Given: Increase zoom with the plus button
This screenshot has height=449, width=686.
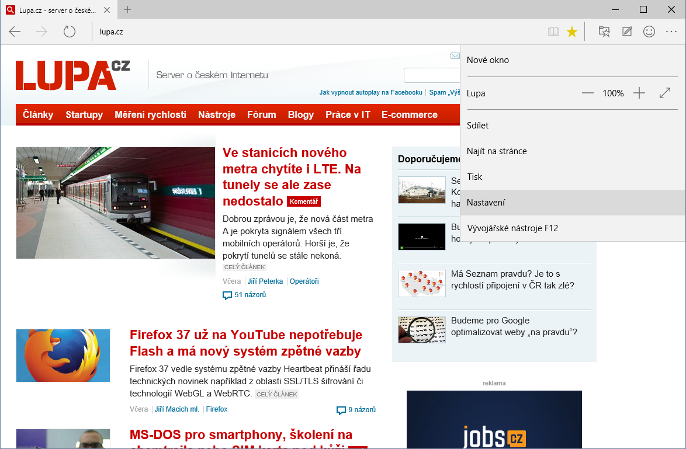Looking at the screenshot, I should (x=639, y=93).
